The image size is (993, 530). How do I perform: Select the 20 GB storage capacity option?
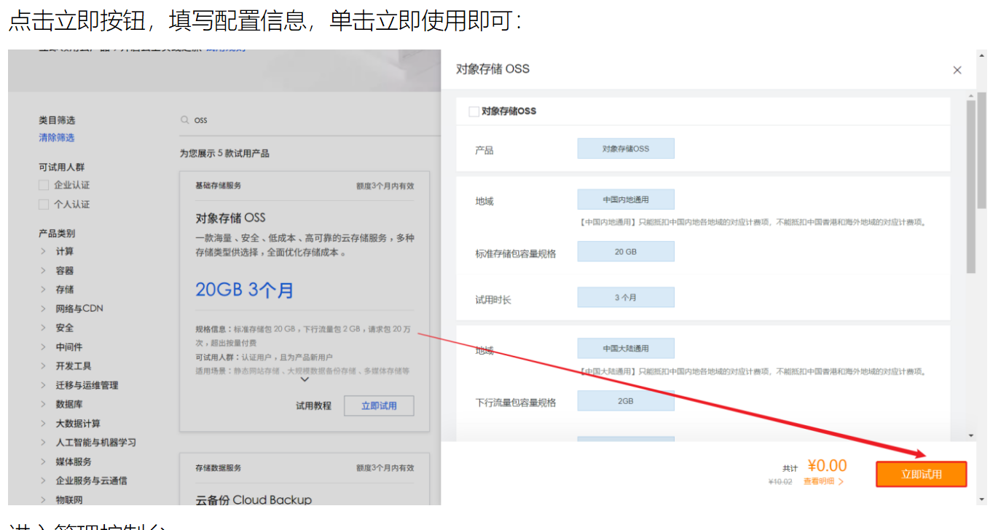(x=626, y=252)
